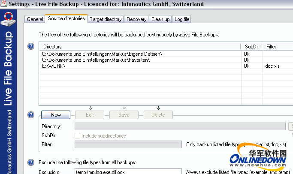The image size is (293, 174).
Task: Click the Live File Backup lifebuoy logo
Action: coord(8,19)
